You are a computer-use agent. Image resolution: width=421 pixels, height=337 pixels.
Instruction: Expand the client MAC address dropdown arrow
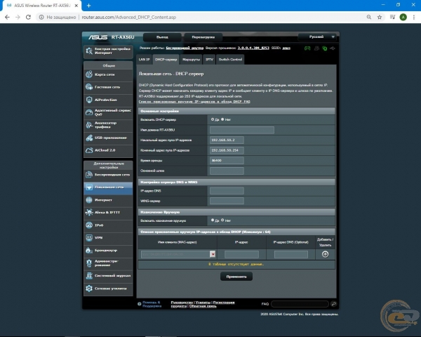tap(213, 254)
